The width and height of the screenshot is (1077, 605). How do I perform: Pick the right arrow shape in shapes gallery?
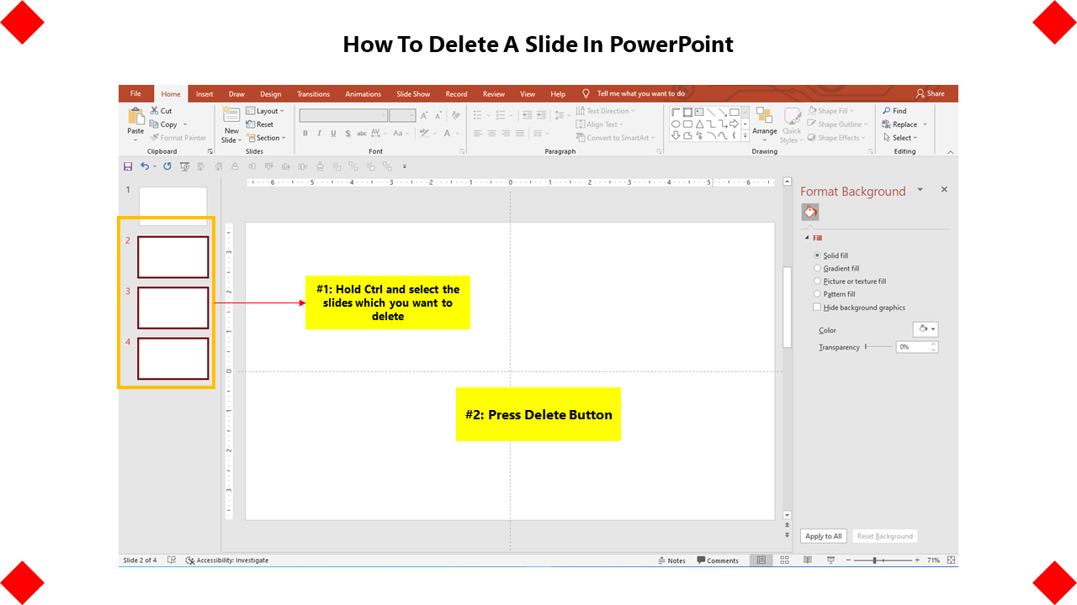(x=734, y=124)
